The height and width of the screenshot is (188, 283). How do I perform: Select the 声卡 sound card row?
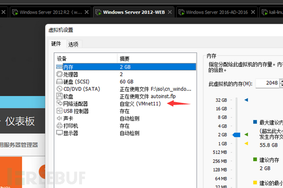pyautogui.click(x=126, y=118)
